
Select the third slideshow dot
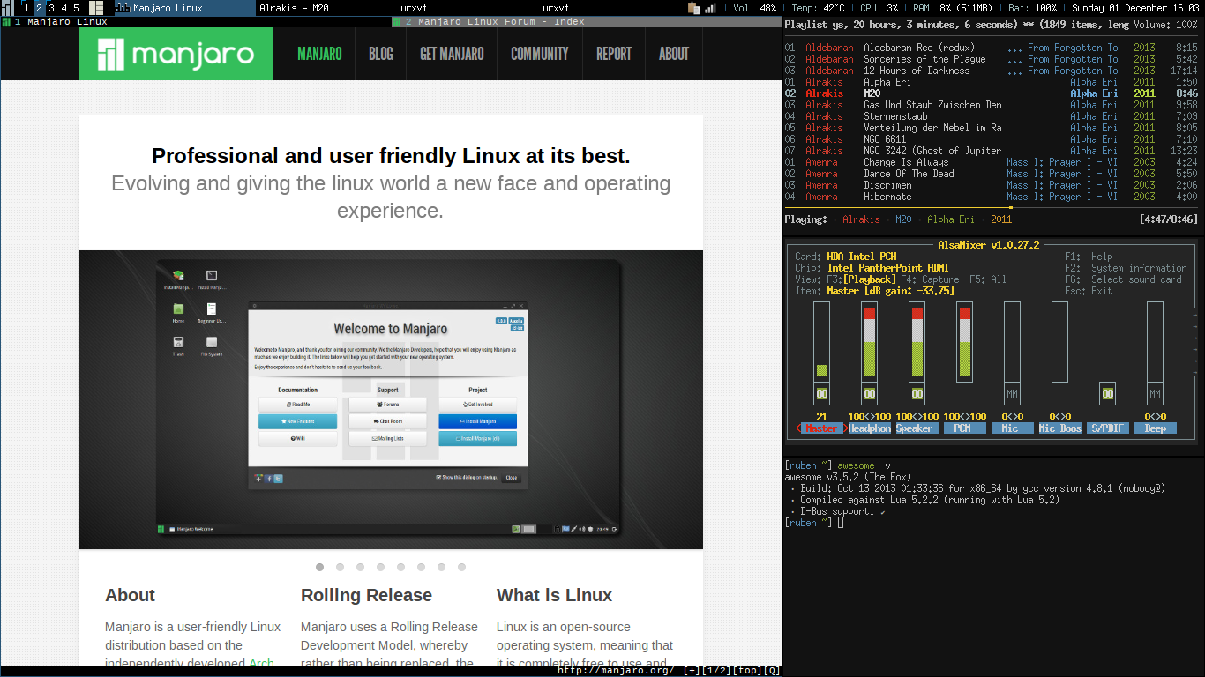click(x=360, y=567)
